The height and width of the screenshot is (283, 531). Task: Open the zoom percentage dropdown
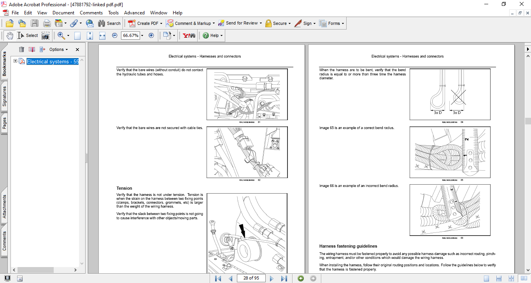(142, 35)
